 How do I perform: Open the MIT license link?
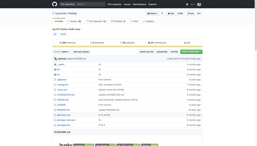click(x=187, y=43)
